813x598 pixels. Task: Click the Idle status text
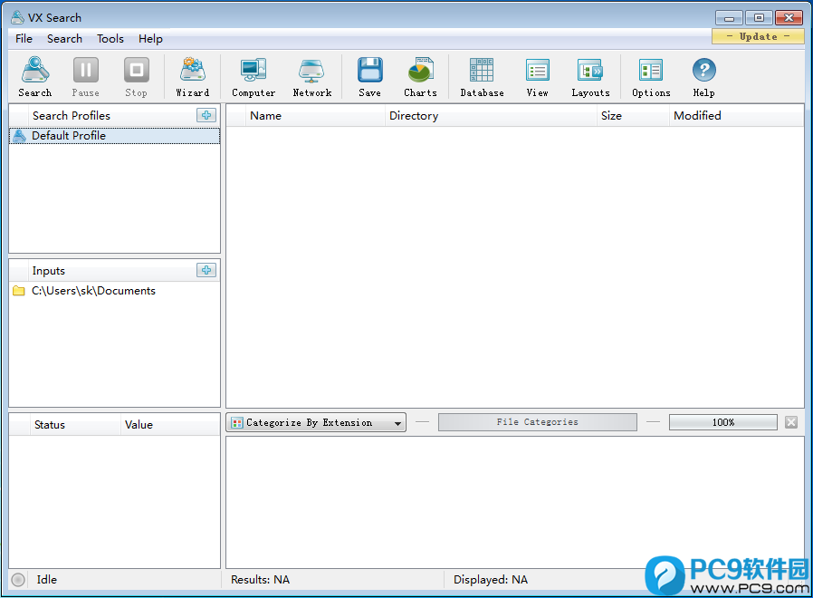47,580
